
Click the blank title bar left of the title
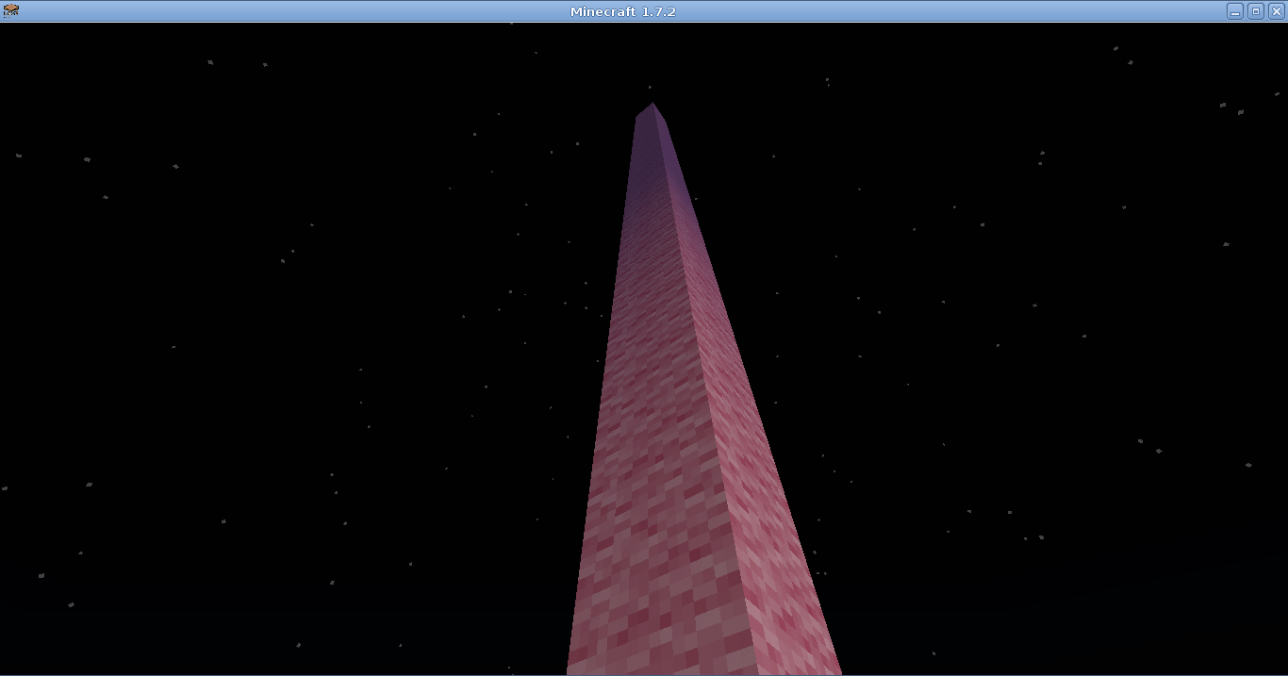point(283,11)
